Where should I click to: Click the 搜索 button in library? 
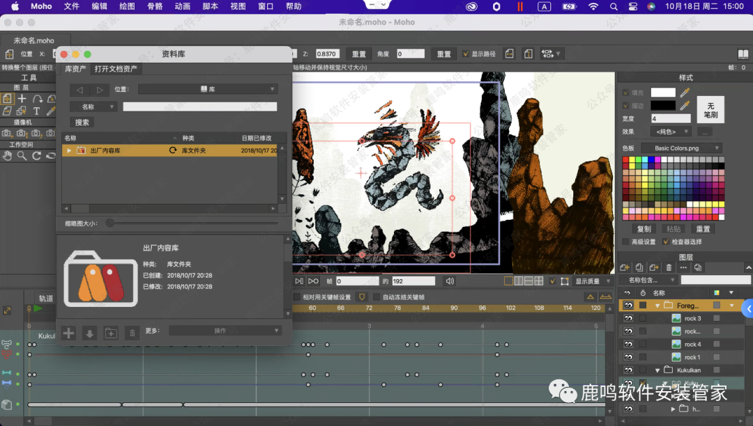tap(82, 123)
